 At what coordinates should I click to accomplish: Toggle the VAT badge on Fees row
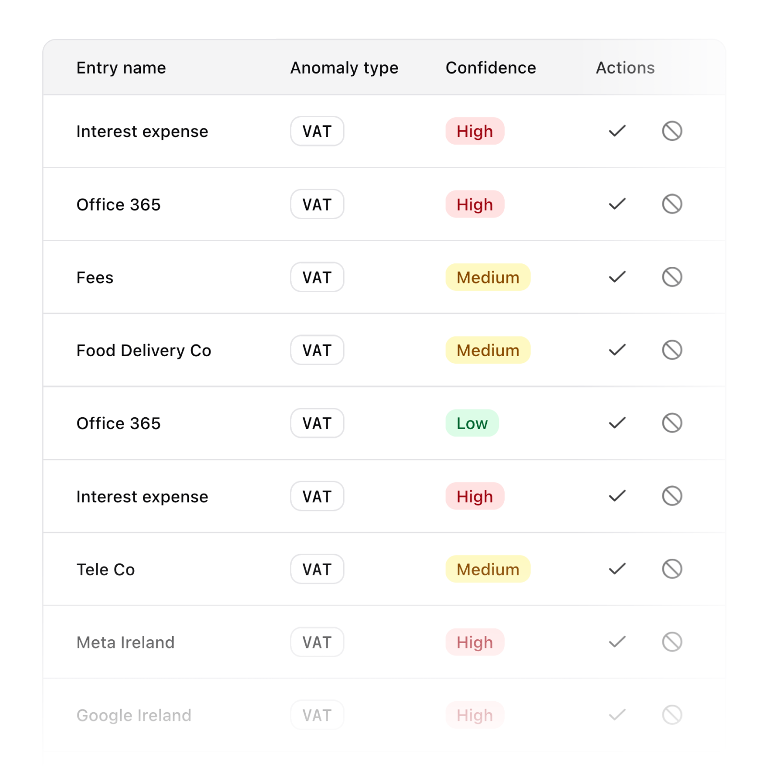click(x=317, y=277)
